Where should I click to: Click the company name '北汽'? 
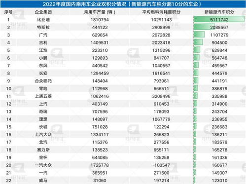[43, 142]
